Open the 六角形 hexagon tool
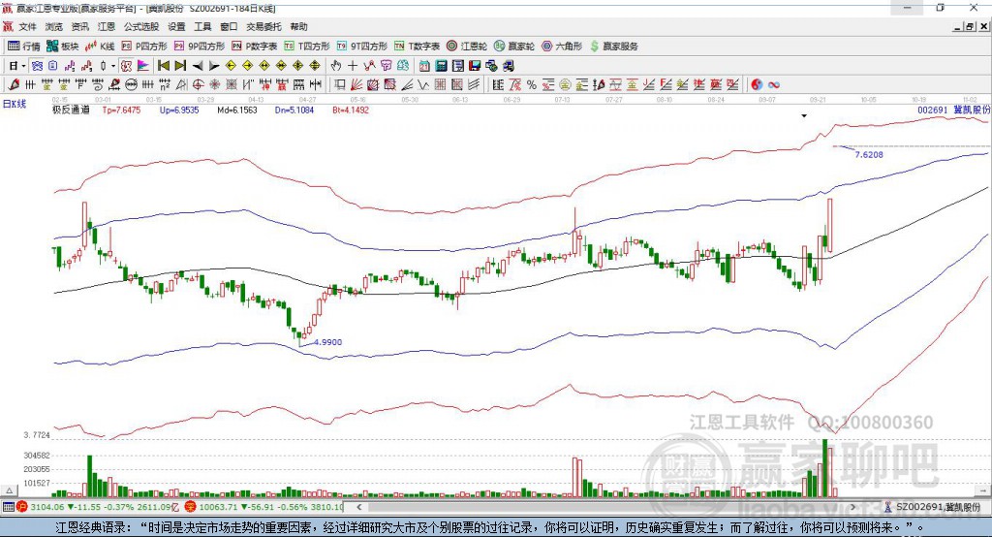 point(562,47)
